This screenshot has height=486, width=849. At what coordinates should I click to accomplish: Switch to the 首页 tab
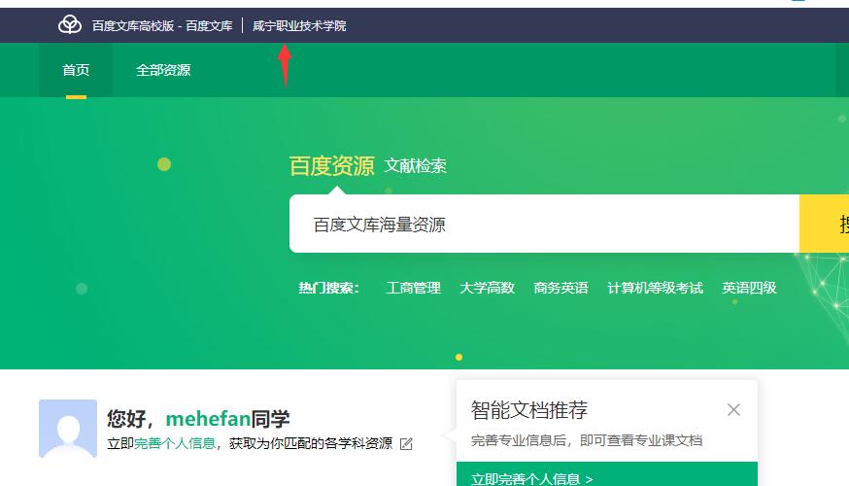[76, 70]
